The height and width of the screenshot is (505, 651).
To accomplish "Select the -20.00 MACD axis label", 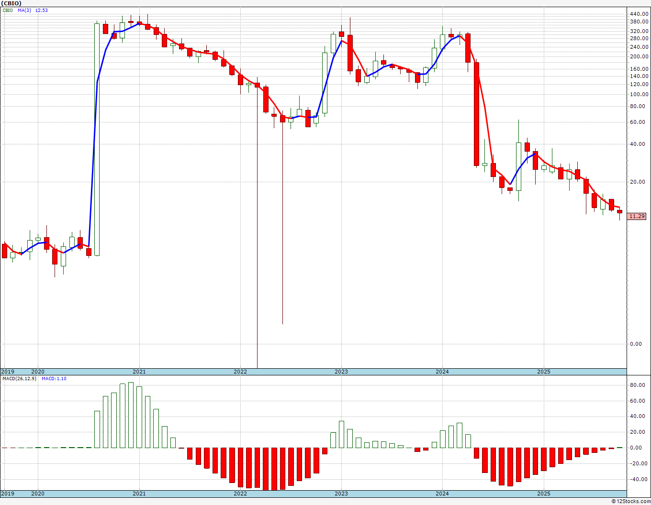I will pyautogui.click(x=640, y=463).
